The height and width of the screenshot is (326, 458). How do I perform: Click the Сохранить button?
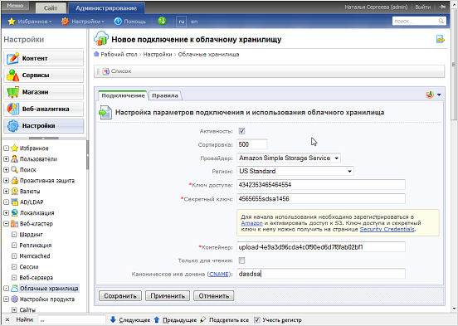[x=120, y=296]
